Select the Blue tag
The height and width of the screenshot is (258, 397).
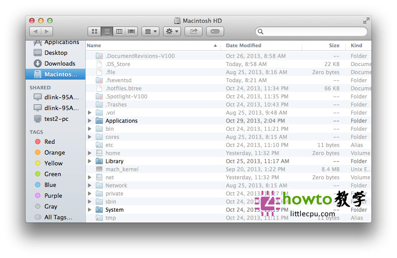point(55,185)
